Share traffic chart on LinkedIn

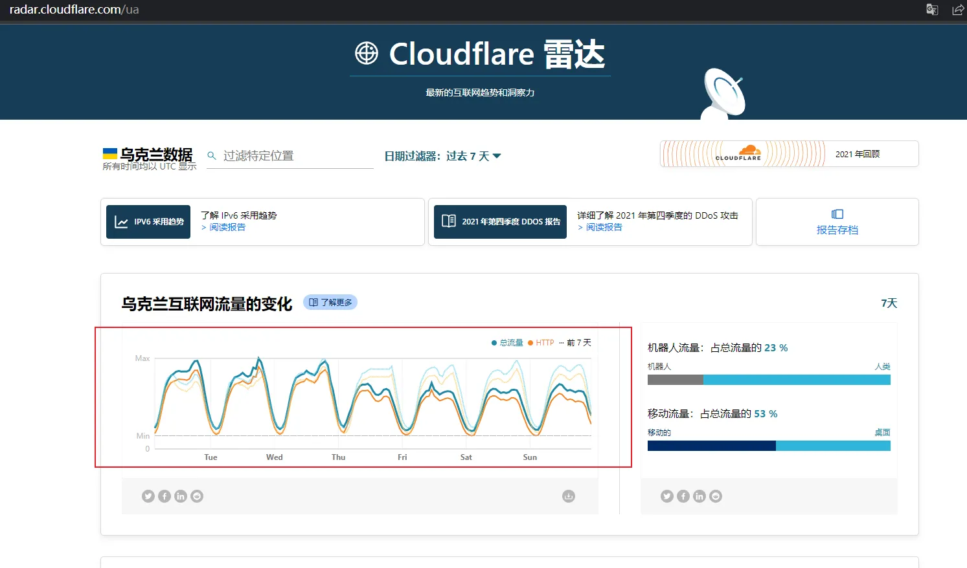click(x=181, y=496)
